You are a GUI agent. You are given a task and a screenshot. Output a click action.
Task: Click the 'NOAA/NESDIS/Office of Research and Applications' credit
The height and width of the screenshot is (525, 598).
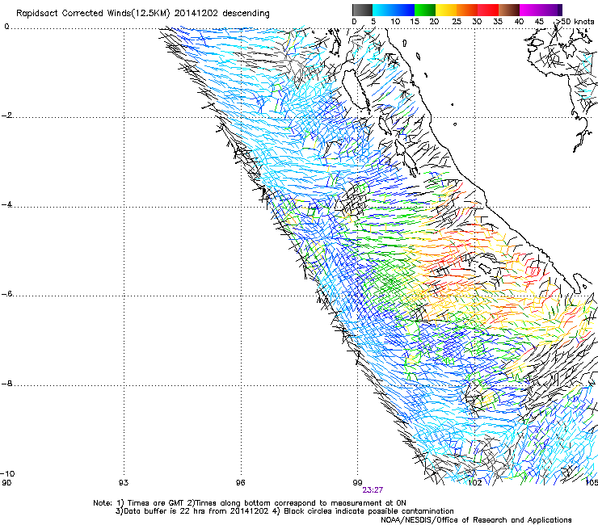476,520
